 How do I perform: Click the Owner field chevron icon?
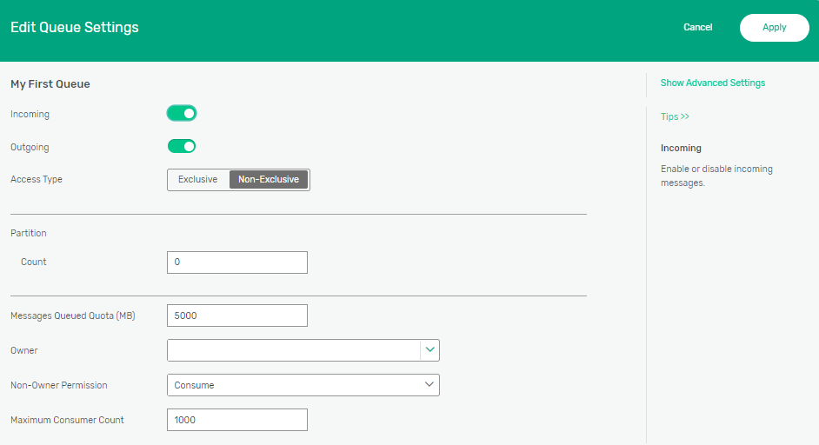pos(429,350)
